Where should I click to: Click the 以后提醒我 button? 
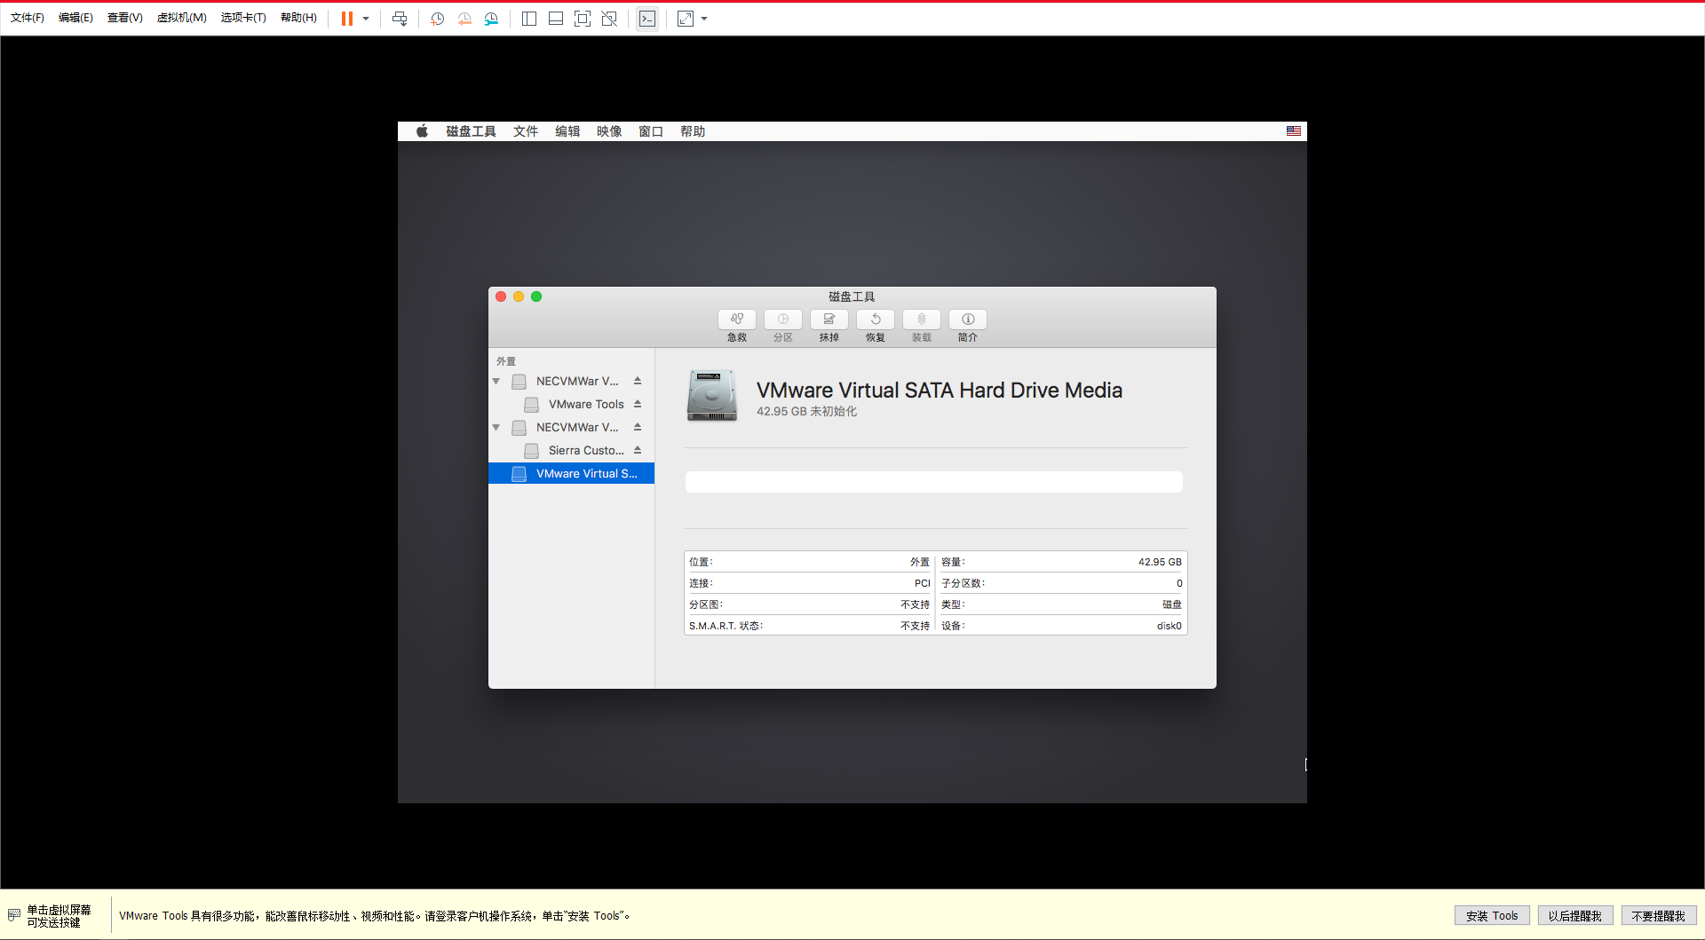[1575, 916]
